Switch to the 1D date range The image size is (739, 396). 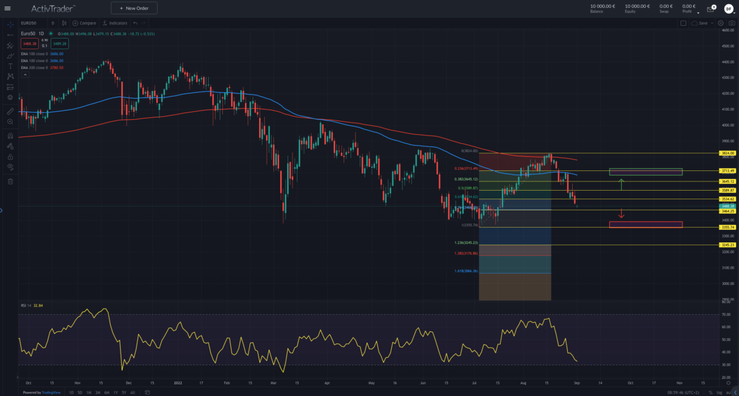[x=71, y=392]
